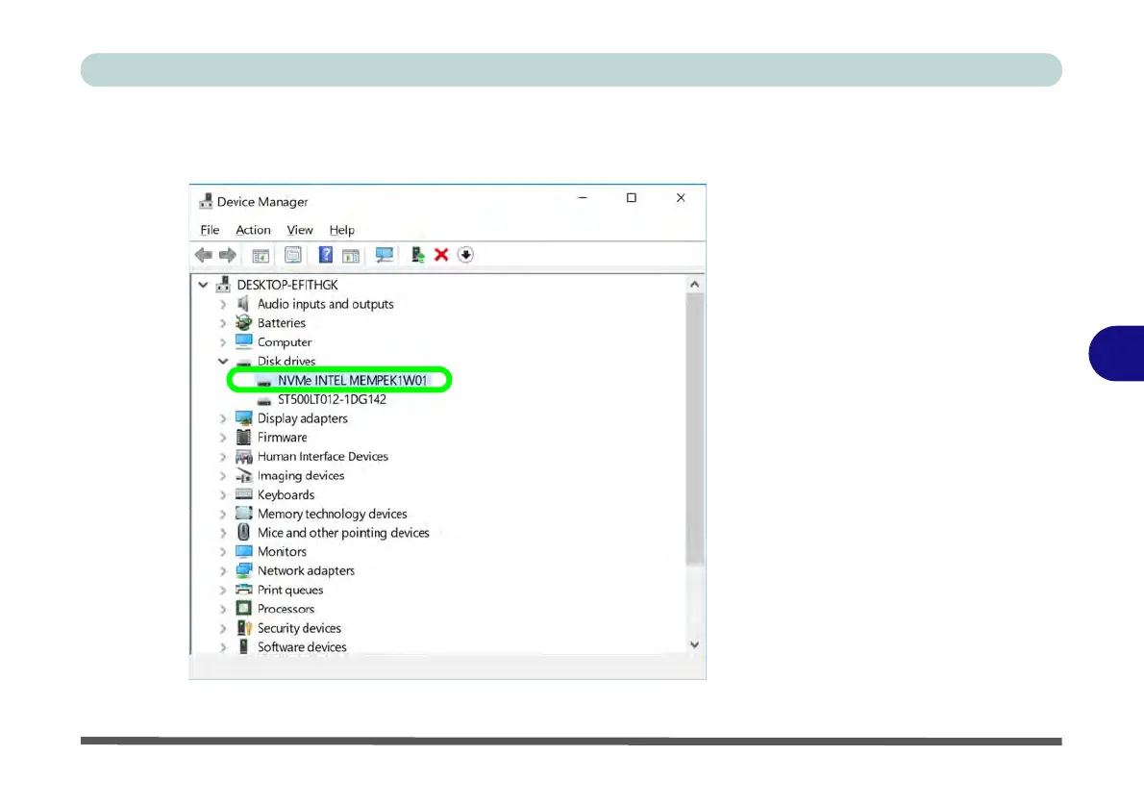
Task: Click the Memory technology devices icon
Action: pos(243,514)
